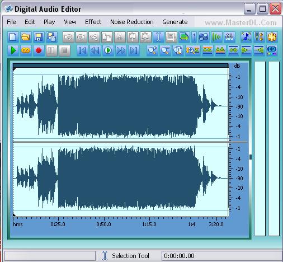This screenshot has width=283, height=262.
Task: Click the small slider handle right of waveform
Action: coord(251,157)
